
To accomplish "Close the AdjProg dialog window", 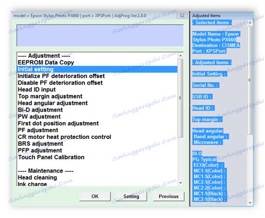I will coord(182,16).
